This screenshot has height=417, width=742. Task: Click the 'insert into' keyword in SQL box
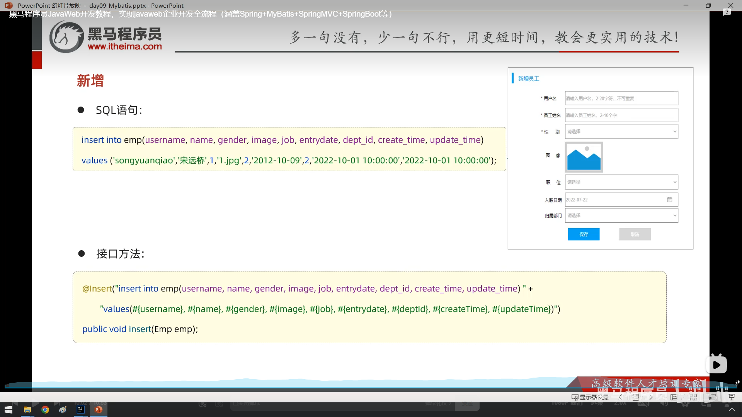(101, 140)
